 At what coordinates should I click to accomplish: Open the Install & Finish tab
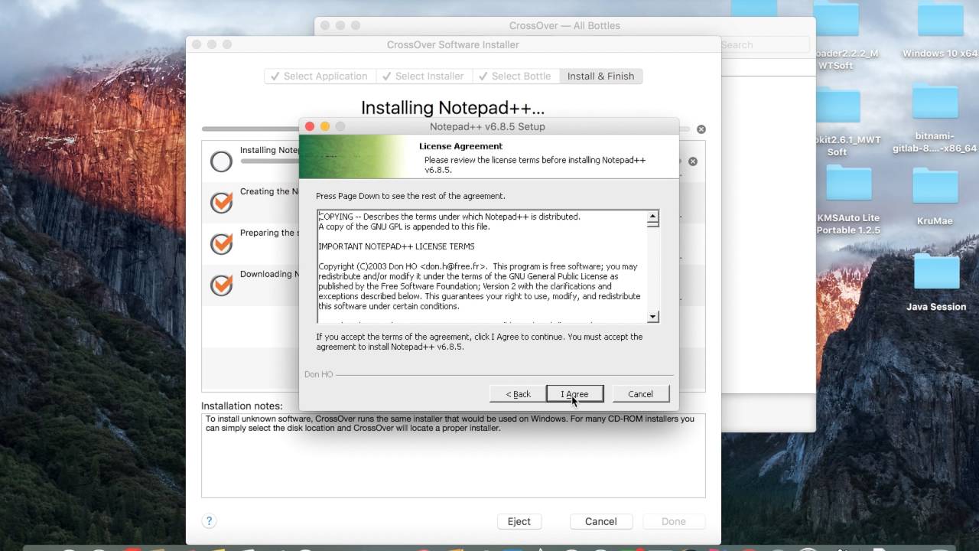coord(601,76)
